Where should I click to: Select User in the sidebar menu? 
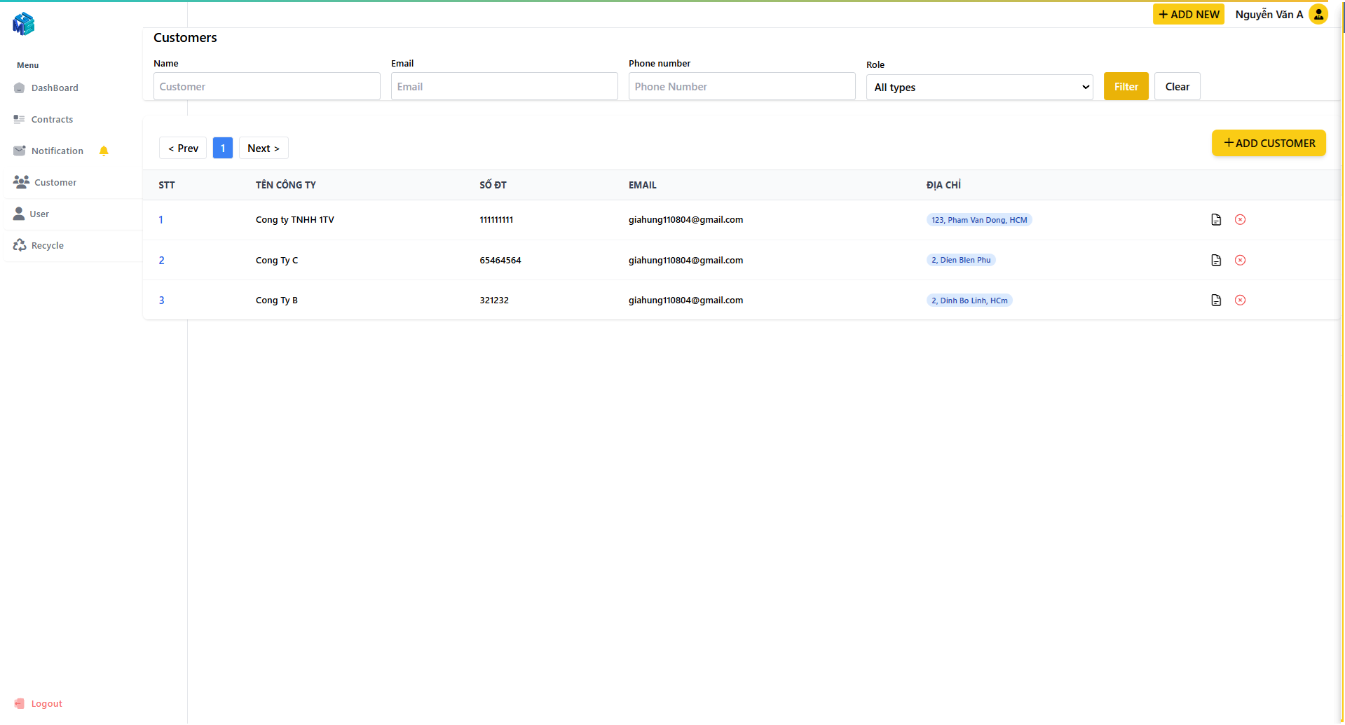point(39,214)
